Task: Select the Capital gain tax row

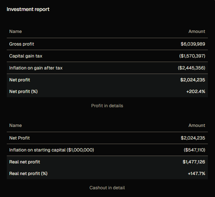Action: click(x=26, y=56)
